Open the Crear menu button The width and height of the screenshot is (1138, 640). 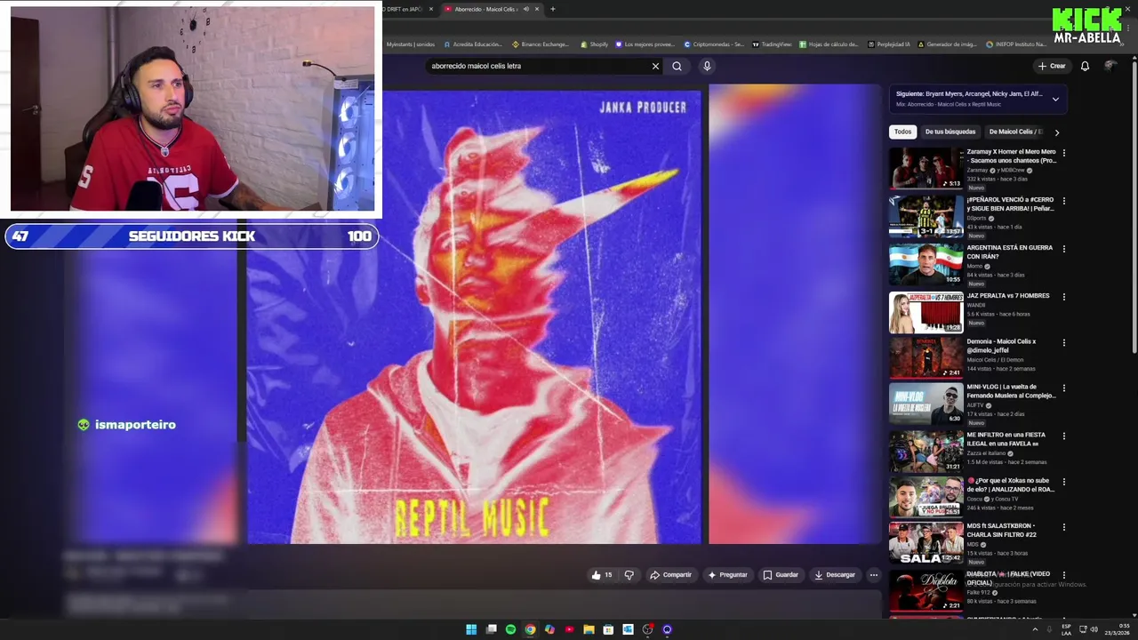coord(1051,66)
